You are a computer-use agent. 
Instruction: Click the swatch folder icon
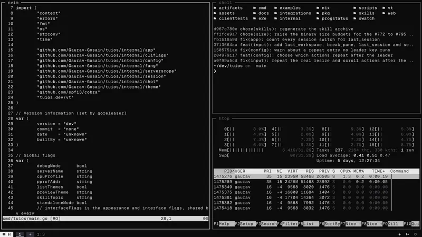point(354,18)
